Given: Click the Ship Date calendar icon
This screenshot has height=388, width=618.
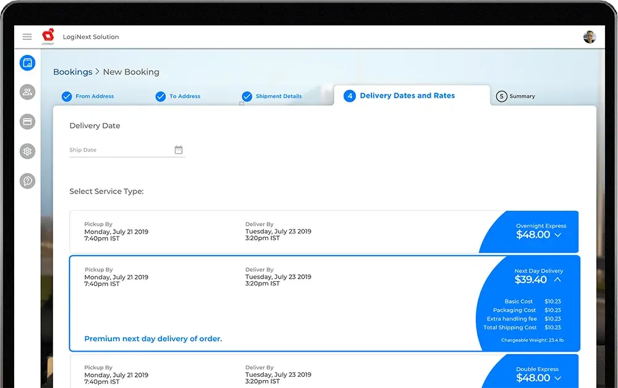Looking at the screenshot, I should 179,150.
